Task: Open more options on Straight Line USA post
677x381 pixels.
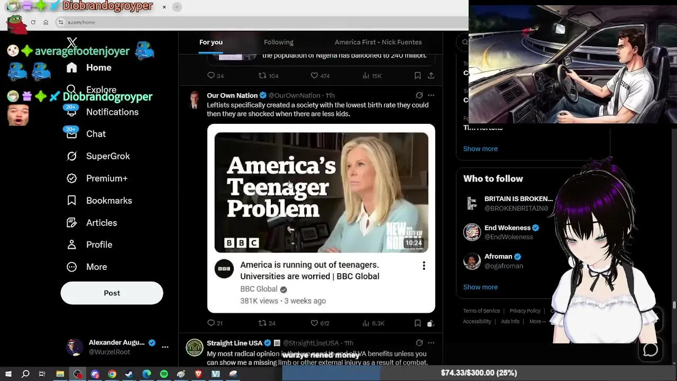Action: coord(431,343)
